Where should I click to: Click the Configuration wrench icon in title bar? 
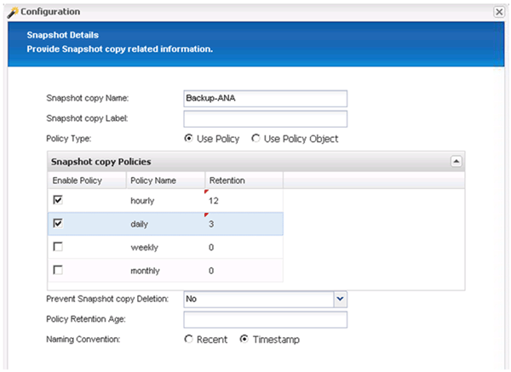click(x=11, y=12)
